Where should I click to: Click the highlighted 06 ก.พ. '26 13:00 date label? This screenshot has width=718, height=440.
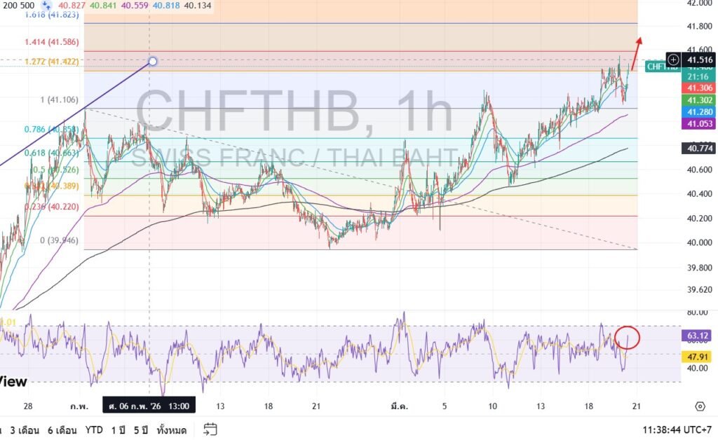(x=149, y=406)
